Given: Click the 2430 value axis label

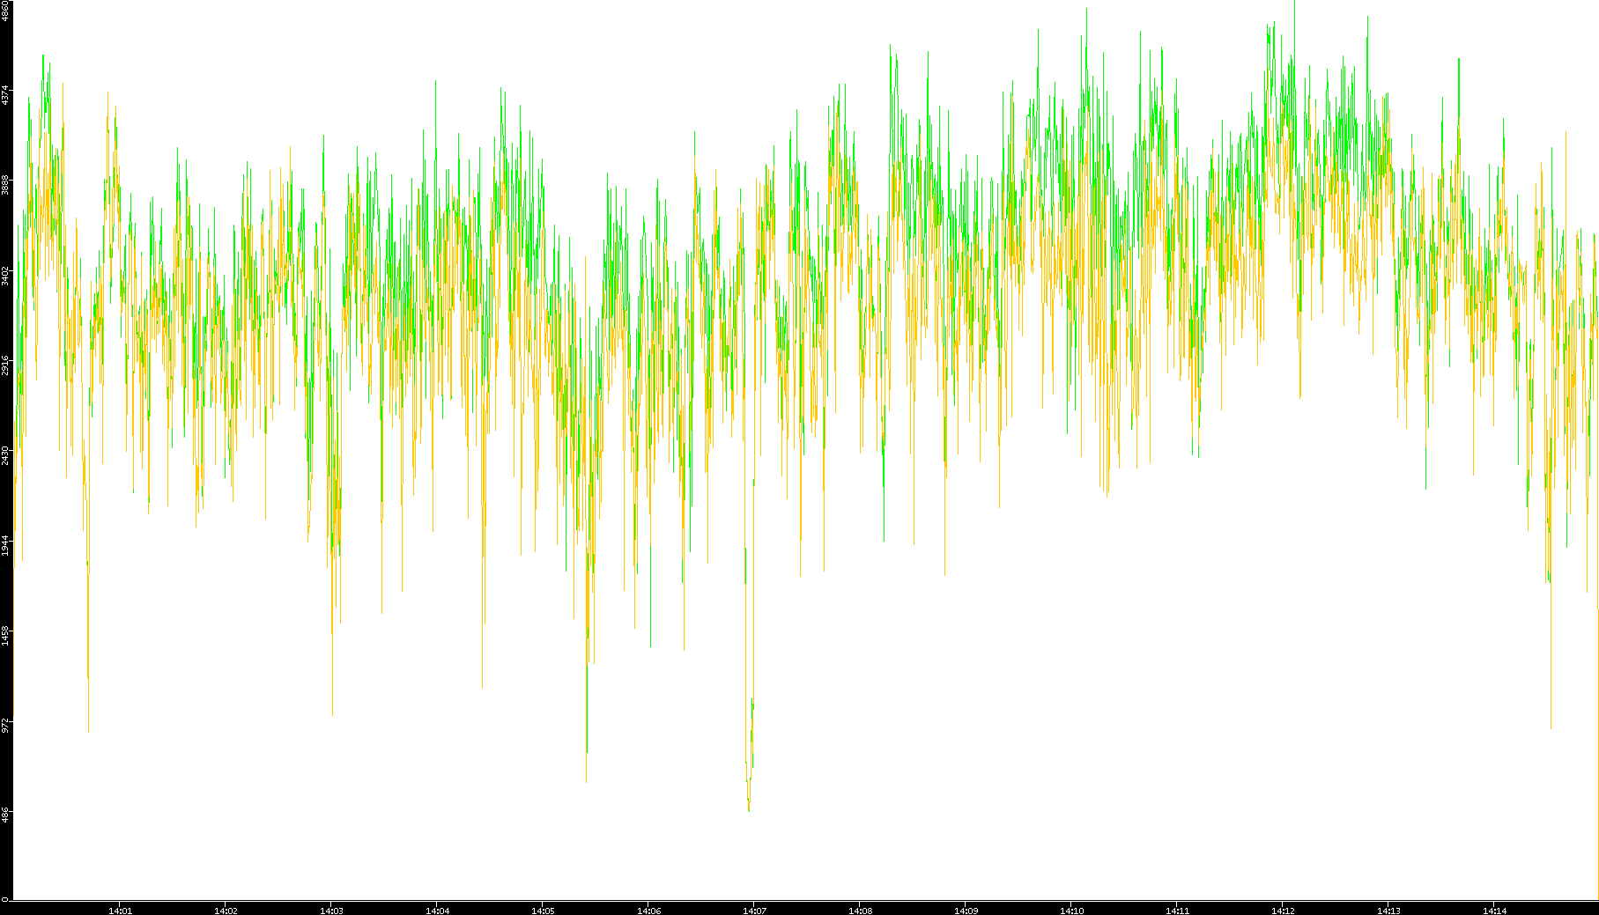Looking at the screenshot, I should [x=5, y=455].
